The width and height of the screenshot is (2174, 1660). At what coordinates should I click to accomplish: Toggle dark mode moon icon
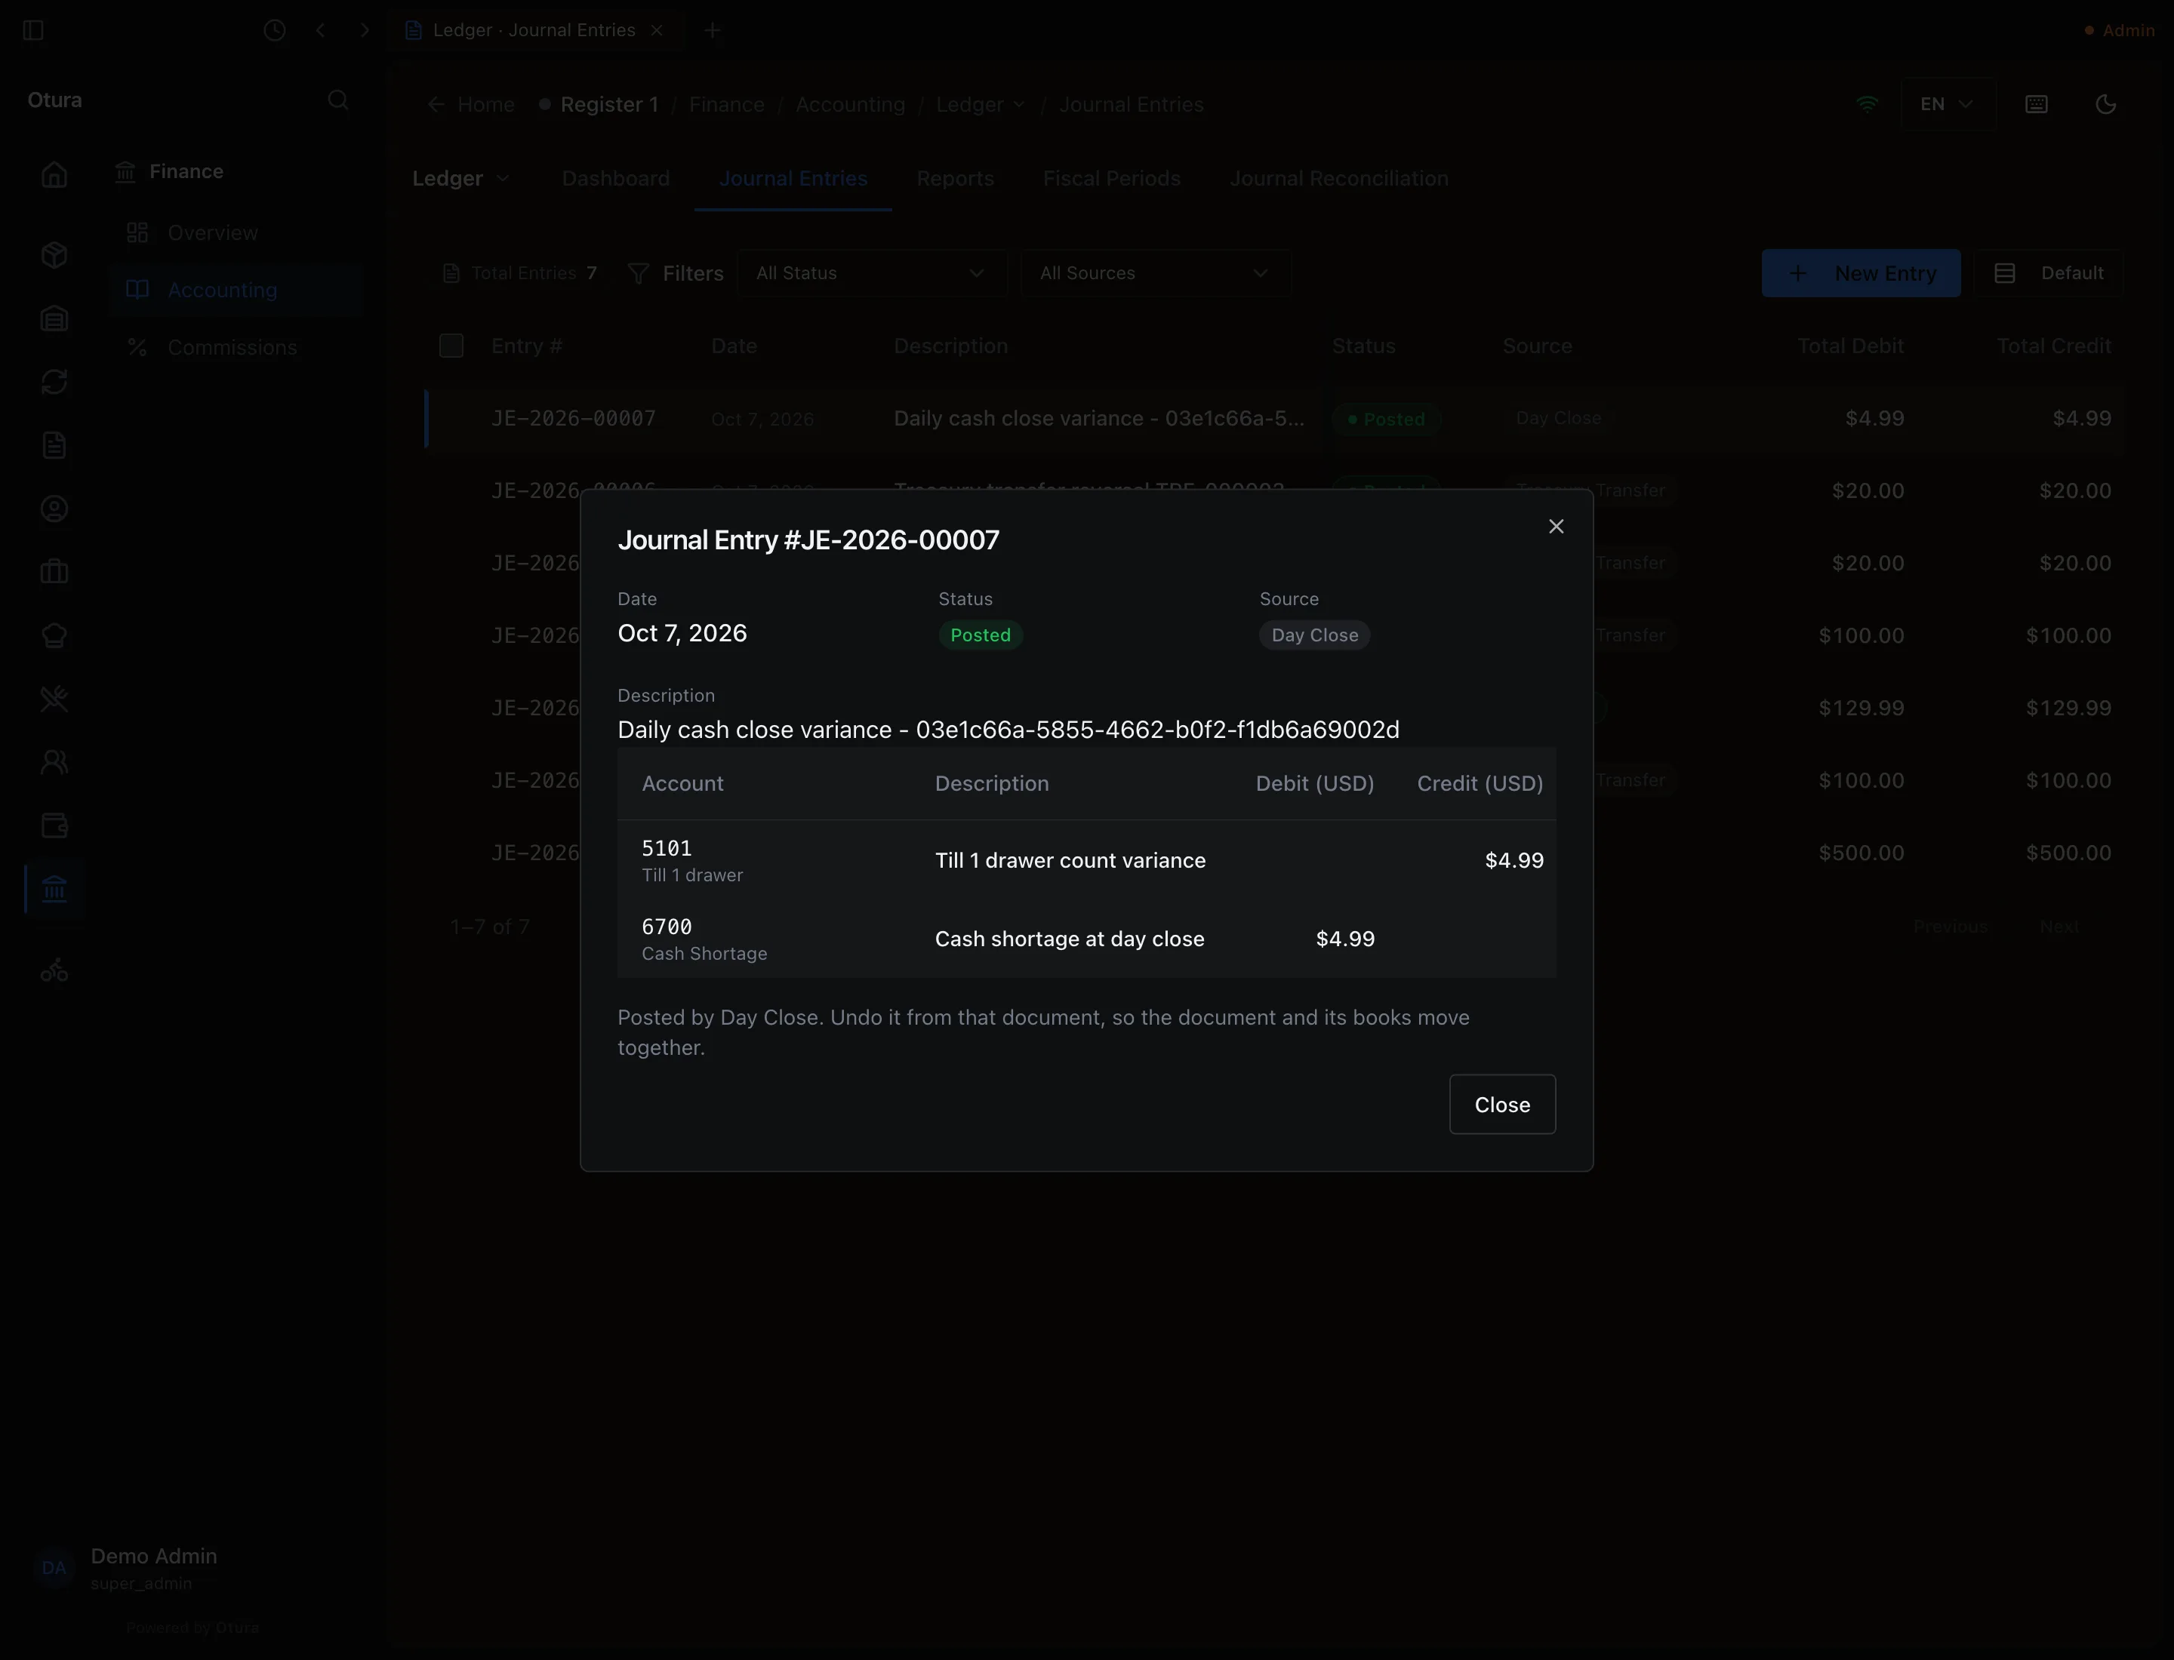coord(2105,105)
